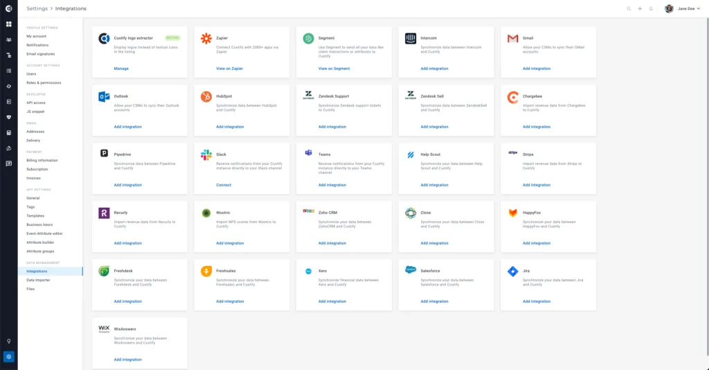Click the Salesforce cloud logo icon
The height and width of the screenshot is (370, 709).
coord(411,270)
